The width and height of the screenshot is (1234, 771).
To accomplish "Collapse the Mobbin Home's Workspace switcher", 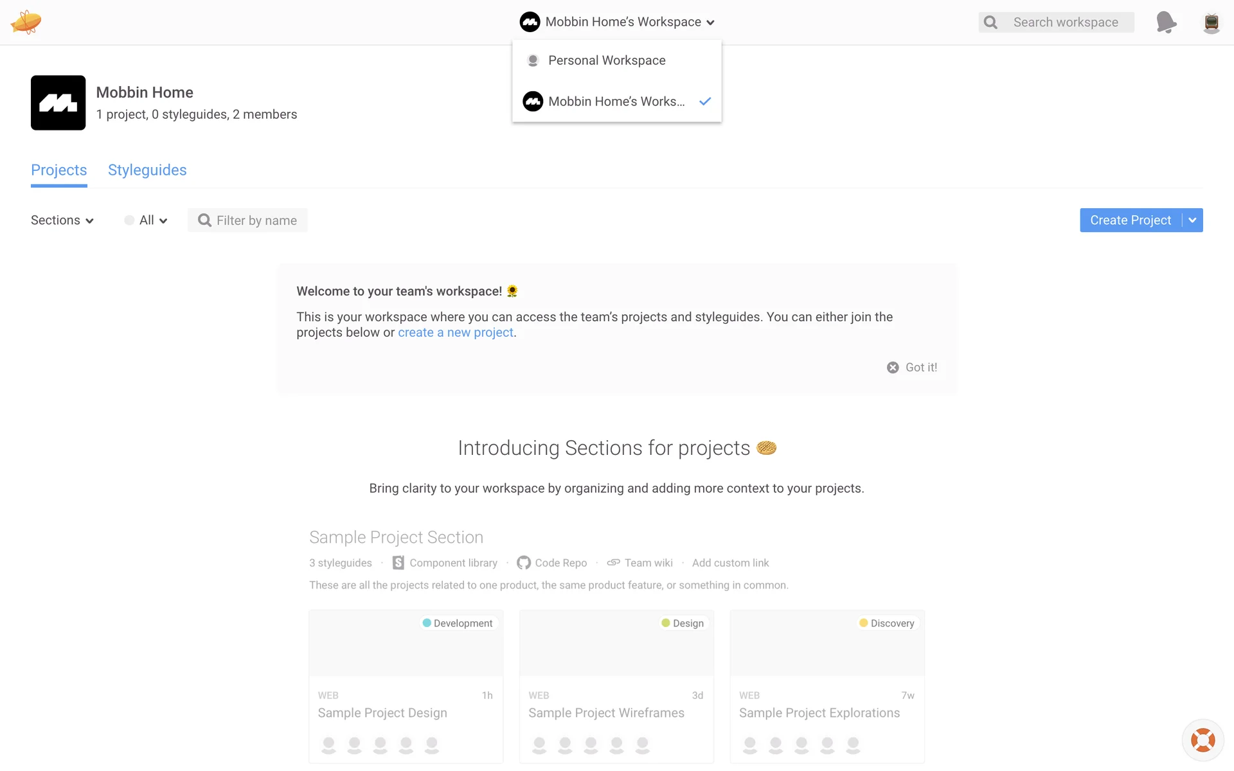I will (617, 22).
